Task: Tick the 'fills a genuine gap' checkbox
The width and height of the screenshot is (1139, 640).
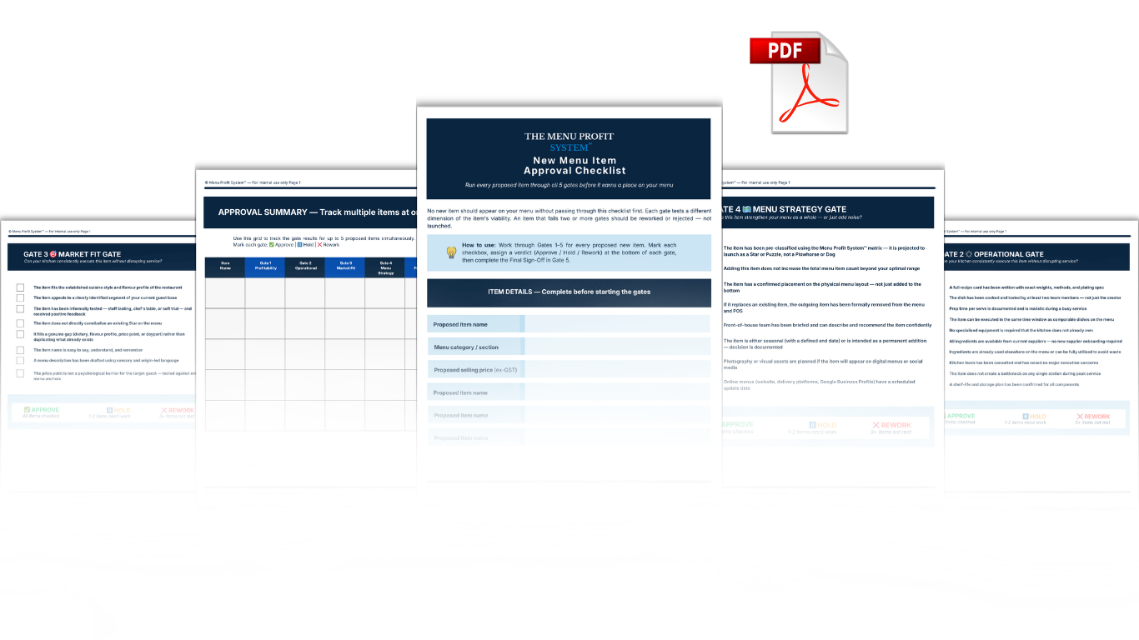Action: point(20,335)
